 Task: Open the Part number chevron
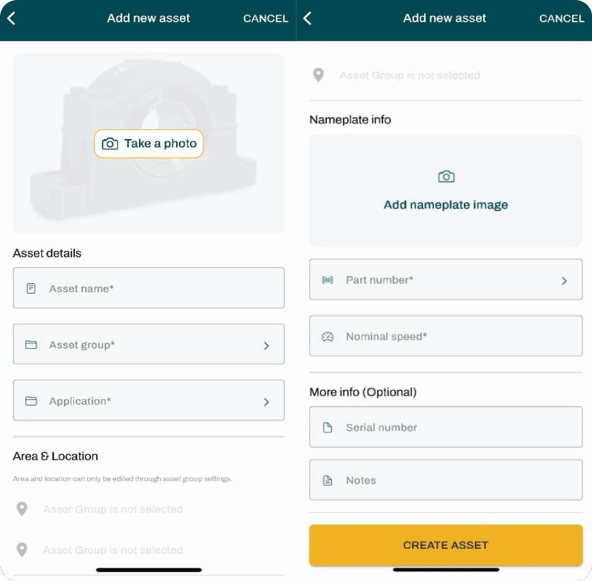[x=564, y=281]
